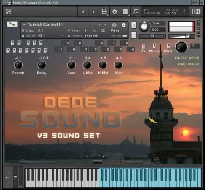Viewport: 205px width, 190px height.
Task: Click the Tune value field 0.00
Action: click(x=158, y=30)
